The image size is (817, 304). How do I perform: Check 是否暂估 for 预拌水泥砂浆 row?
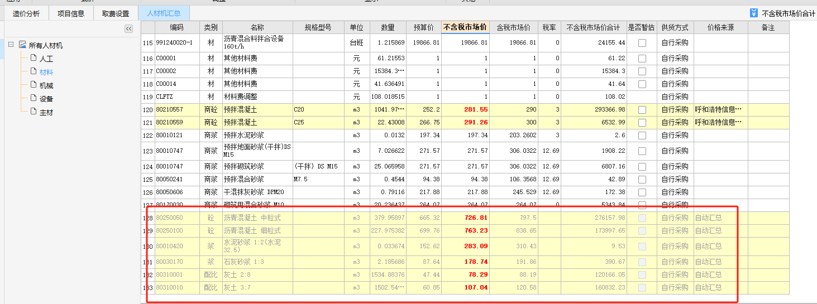tap(642, 136)
